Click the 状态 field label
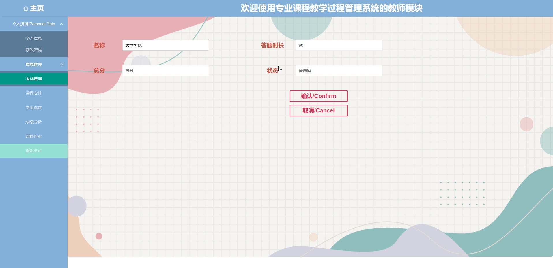The image size is (553, 268). point(272,71)
